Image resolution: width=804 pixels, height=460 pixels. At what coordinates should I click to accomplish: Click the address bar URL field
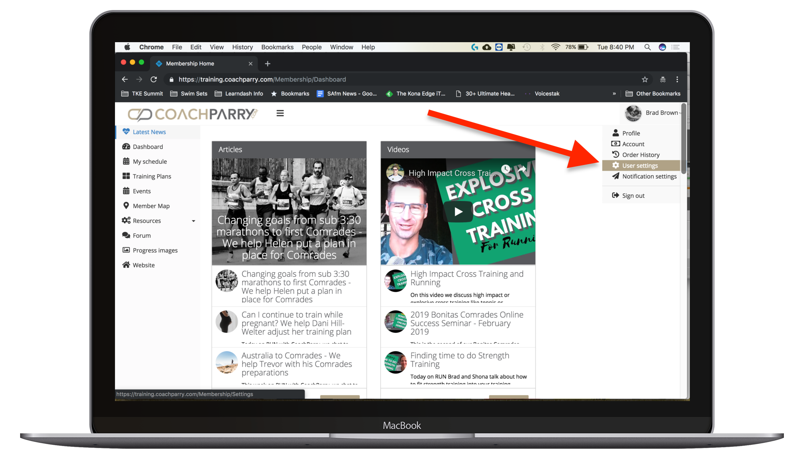pyautogui.click(x=362, y=79)
